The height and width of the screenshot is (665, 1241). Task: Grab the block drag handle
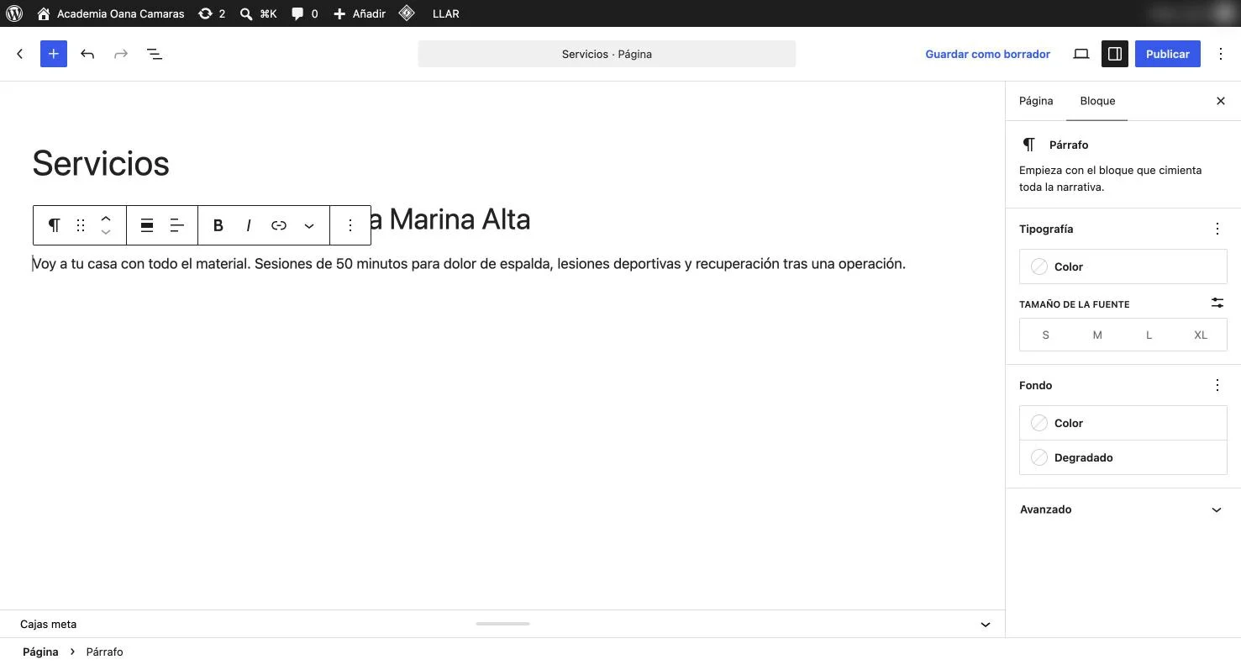pos(81,225)
